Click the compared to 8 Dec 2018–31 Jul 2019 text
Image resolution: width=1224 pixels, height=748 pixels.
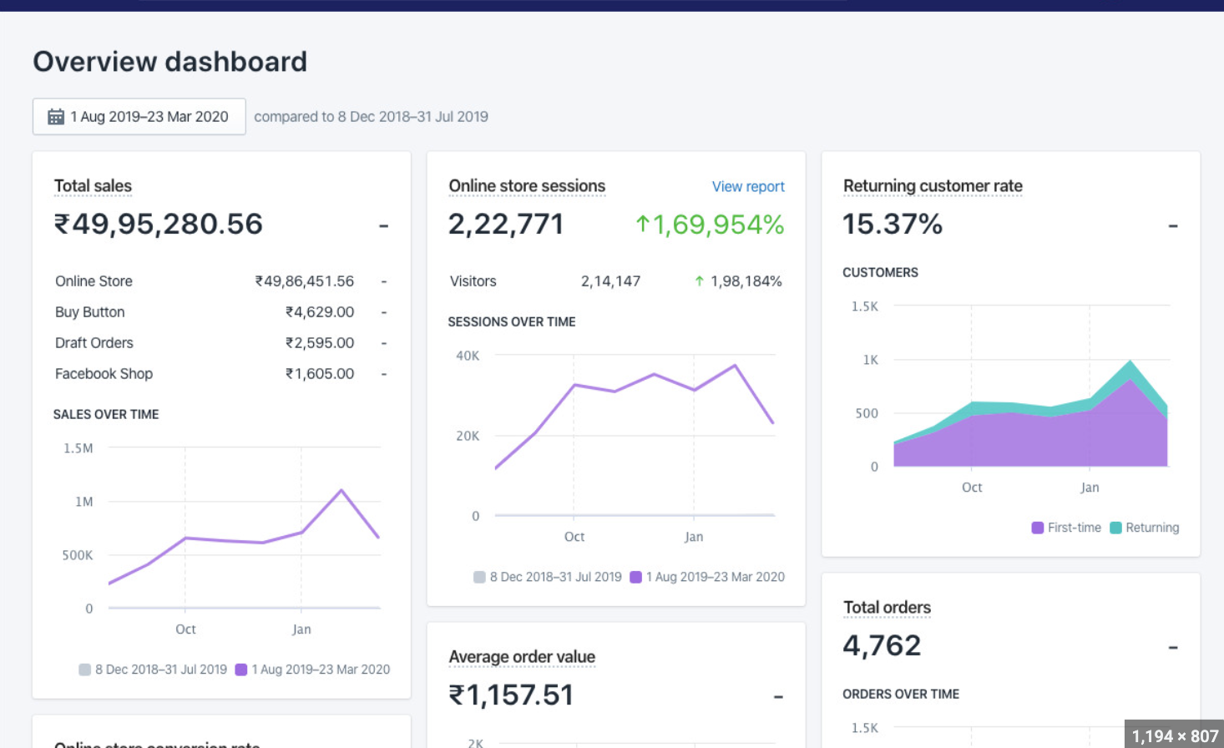[x=371, y=117]
